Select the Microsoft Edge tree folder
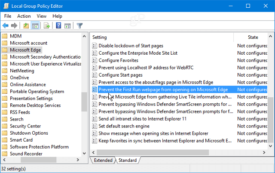Screen dimensions: 275x173 click(25, 50)
